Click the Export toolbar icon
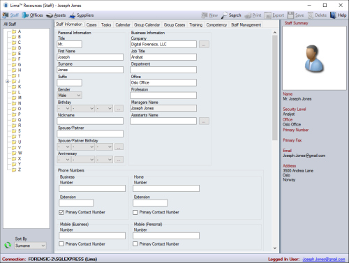The width and height of the screenshot is (349, 263). pos(268,15)
